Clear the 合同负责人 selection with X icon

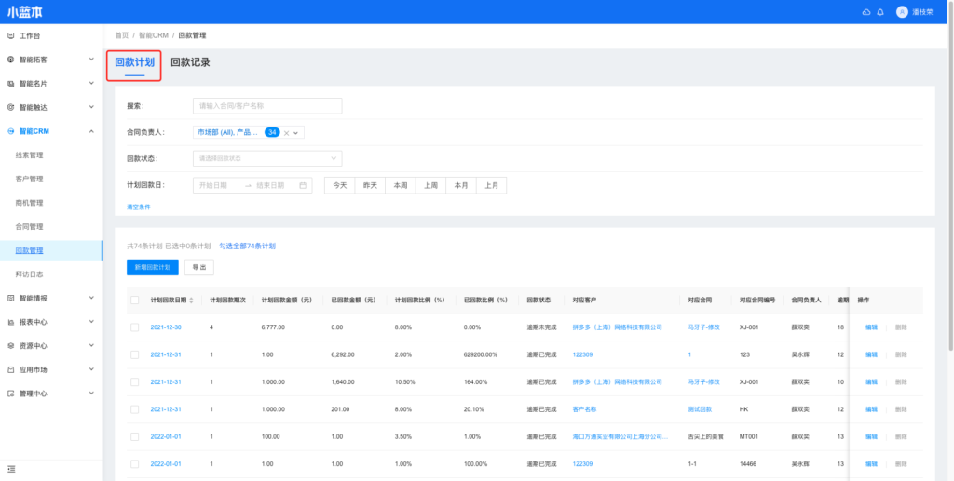click(287, 133)
